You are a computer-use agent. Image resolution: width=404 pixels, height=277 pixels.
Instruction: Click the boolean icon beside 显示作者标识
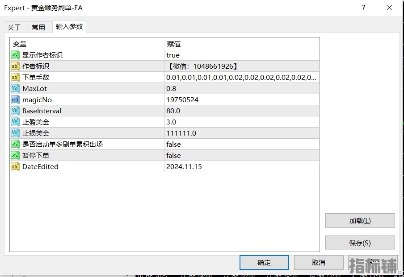[x=15, y=55]
